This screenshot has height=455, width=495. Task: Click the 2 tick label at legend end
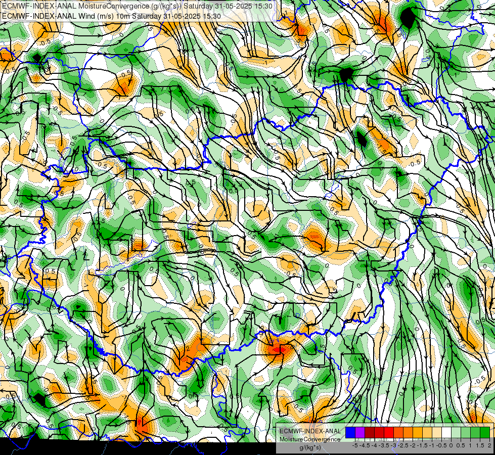click(x=489, y=445)
